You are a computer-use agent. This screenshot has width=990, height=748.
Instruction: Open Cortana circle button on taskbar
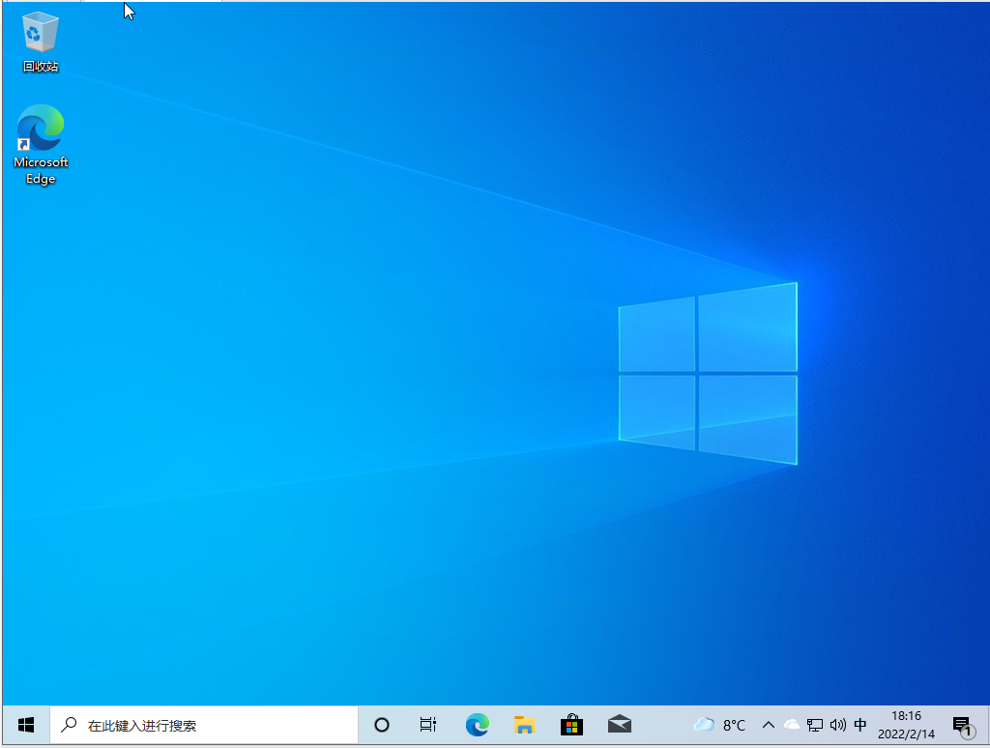(x=381, y=725)
